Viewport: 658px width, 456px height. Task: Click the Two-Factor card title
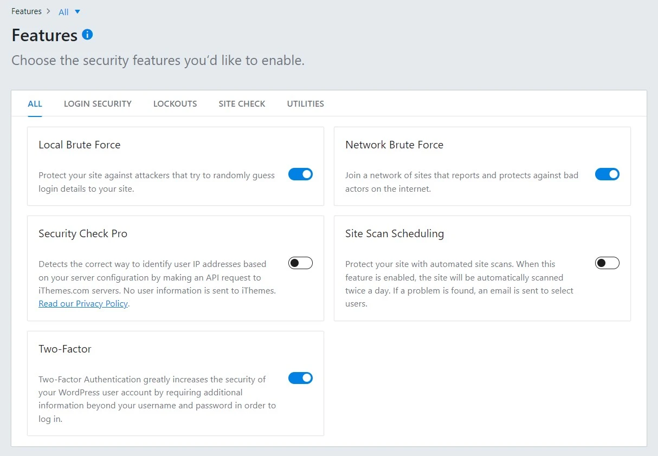click(x=64, y=349)
